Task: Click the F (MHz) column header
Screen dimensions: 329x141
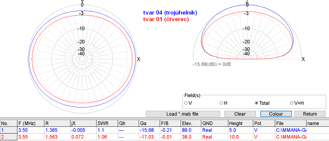Action: point(27,123)
